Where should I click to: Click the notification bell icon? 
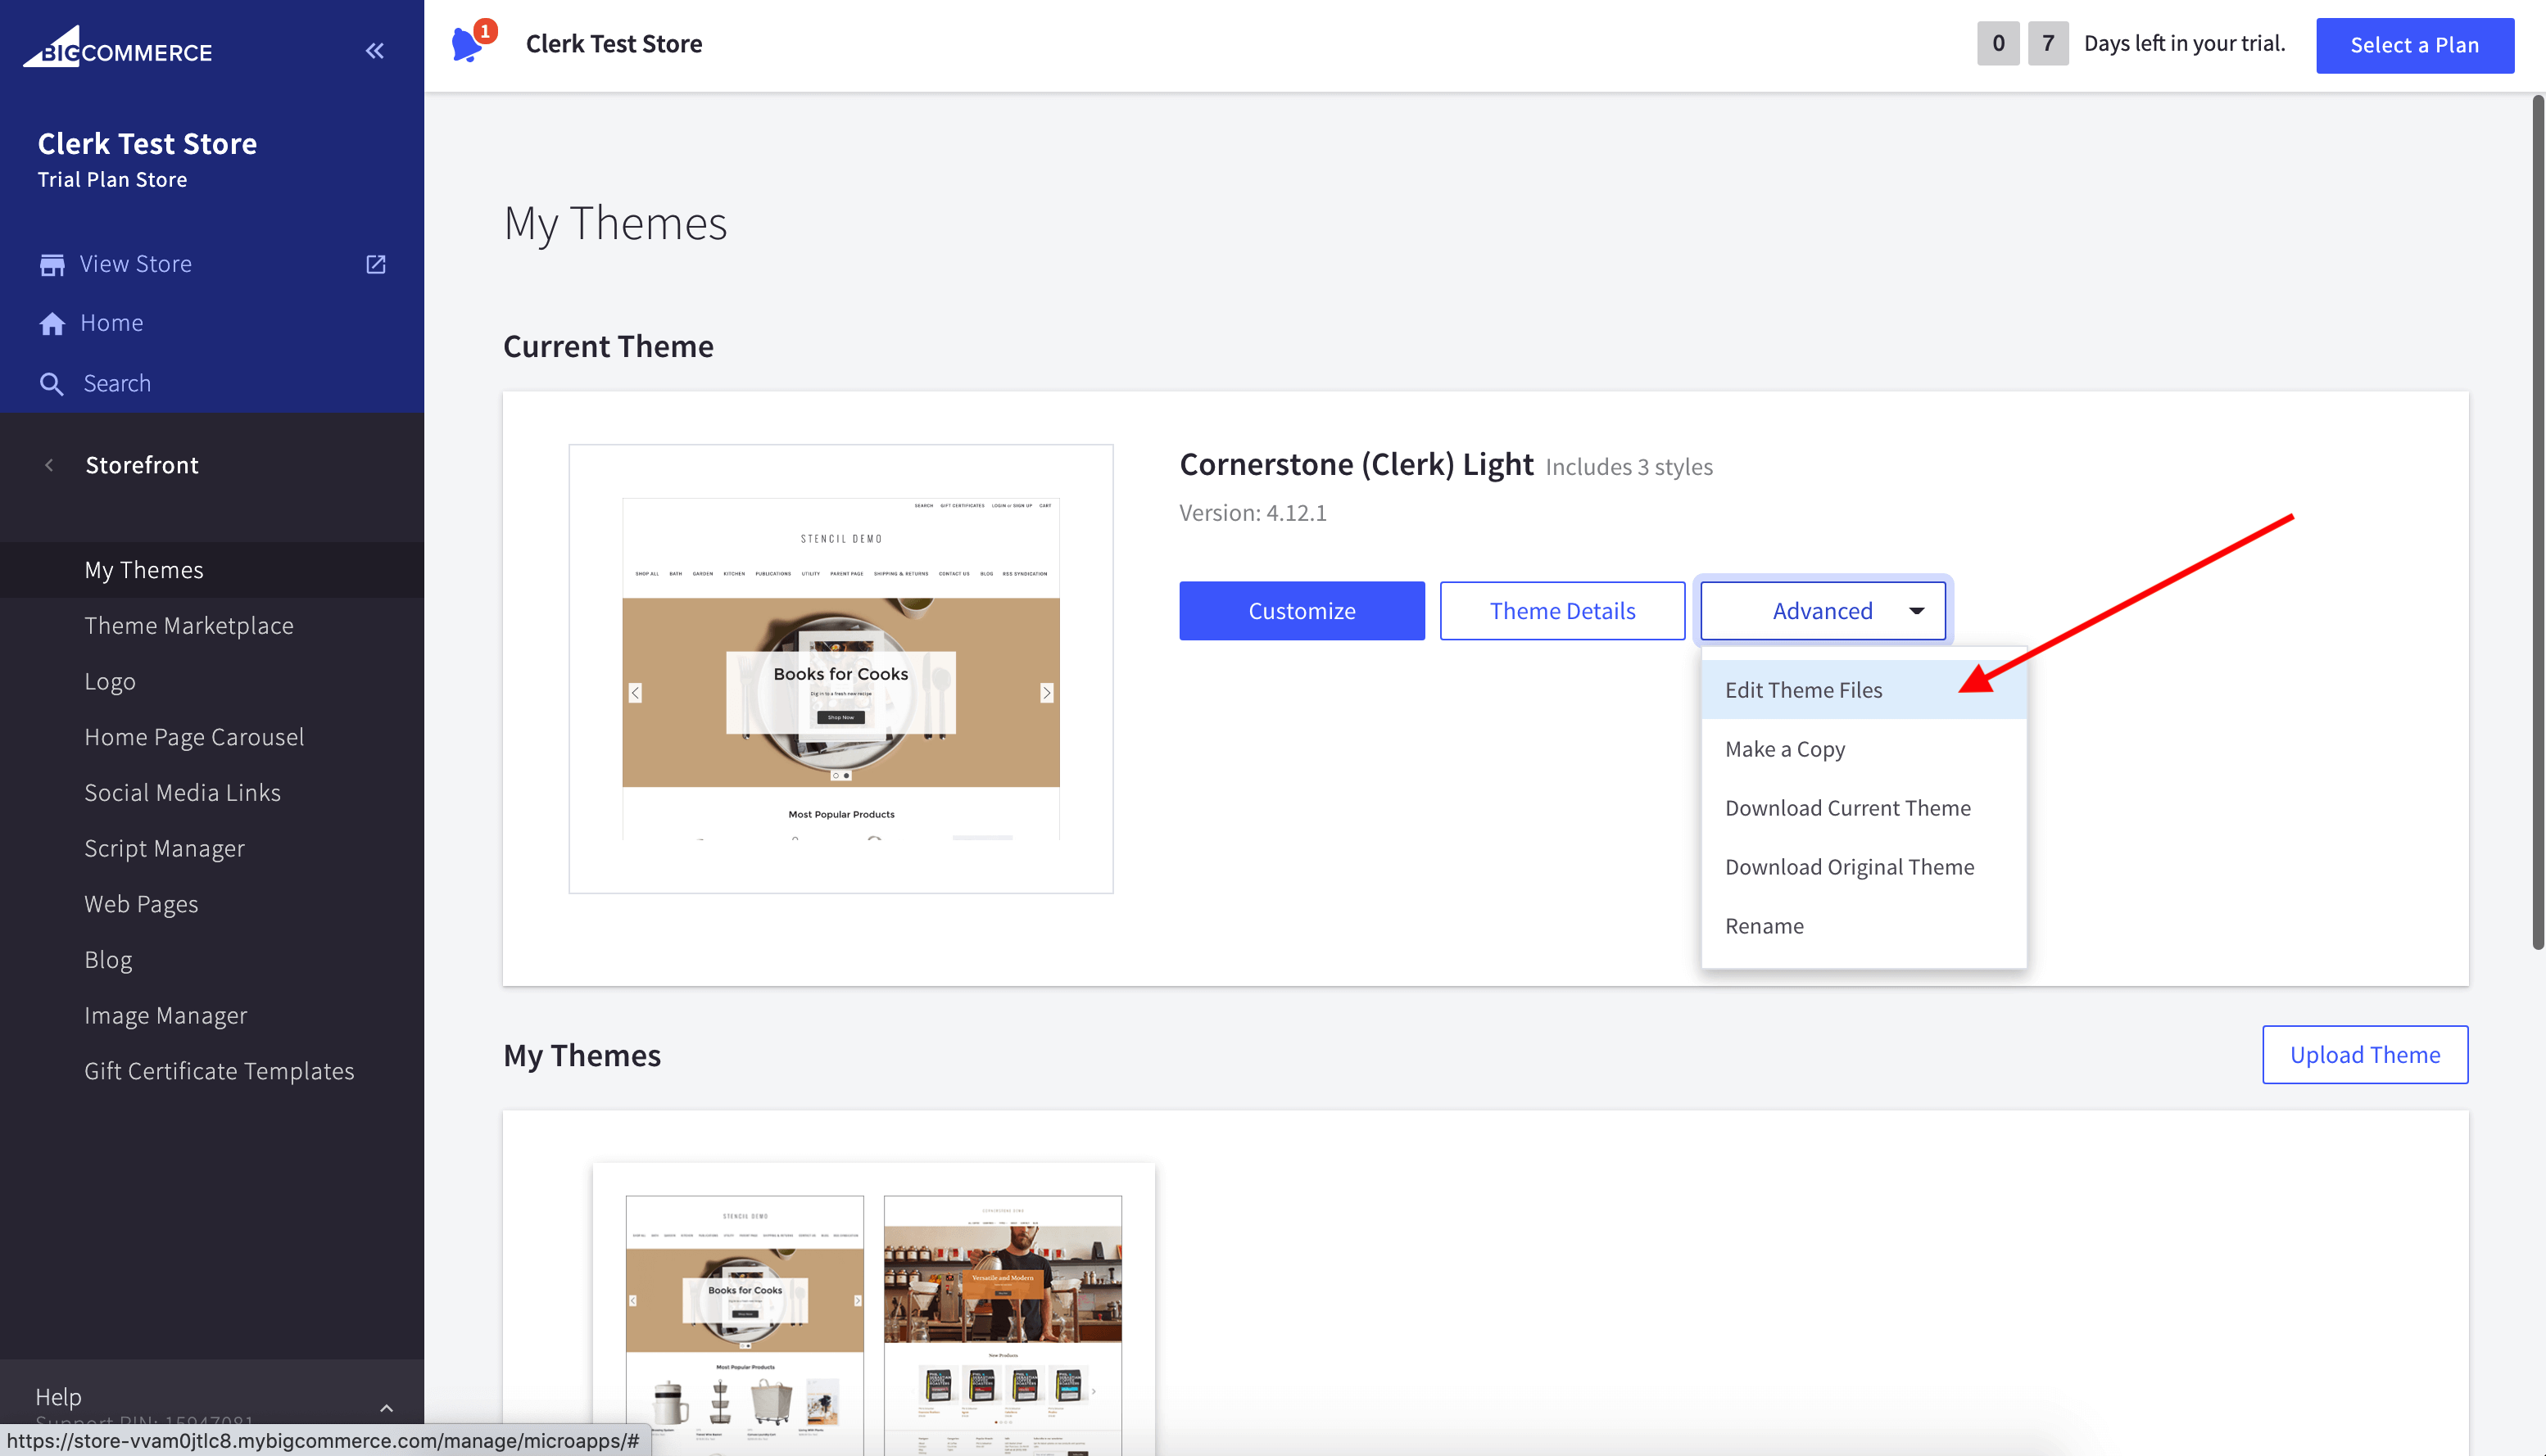467,44
